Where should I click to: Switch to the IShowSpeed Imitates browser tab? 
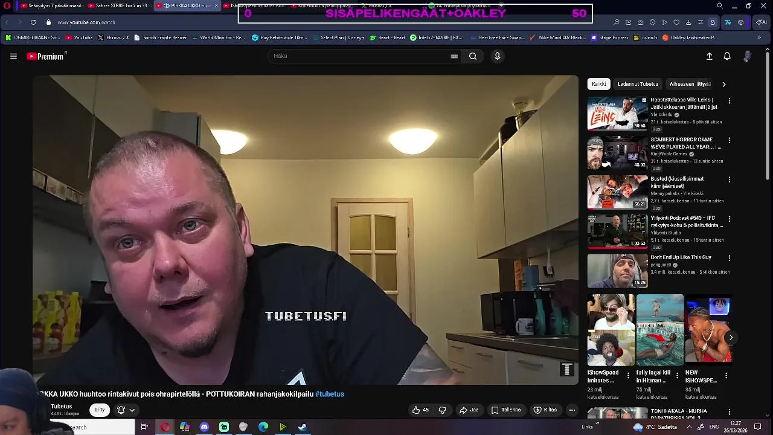[x=255, y=6]
